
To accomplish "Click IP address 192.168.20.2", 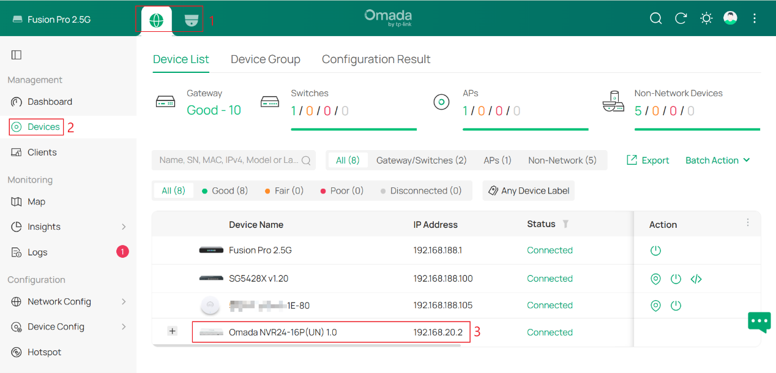I will 438,333.
